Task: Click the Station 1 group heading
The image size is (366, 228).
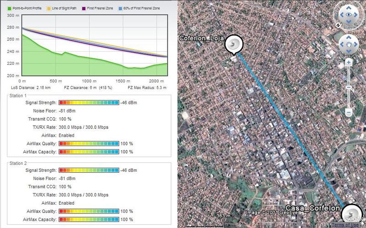Action: click(x=18, y=95)
